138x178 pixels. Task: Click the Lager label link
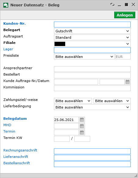(8, 49)
